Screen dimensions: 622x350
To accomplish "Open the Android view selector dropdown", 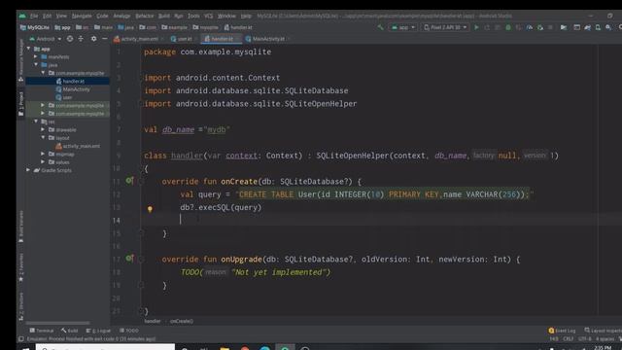I will pyautogui.click(x=46, y=39).
